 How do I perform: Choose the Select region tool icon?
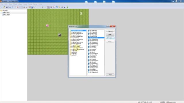45,7
